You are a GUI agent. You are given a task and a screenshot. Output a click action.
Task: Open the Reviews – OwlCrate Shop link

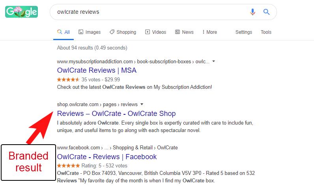click(116, 113)
